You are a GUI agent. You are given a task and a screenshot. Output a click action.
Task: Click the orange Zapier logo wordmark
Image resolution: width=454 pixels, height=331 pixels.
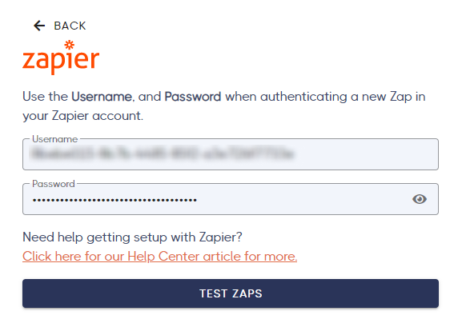pyautogui.click(x=61, y=59)
